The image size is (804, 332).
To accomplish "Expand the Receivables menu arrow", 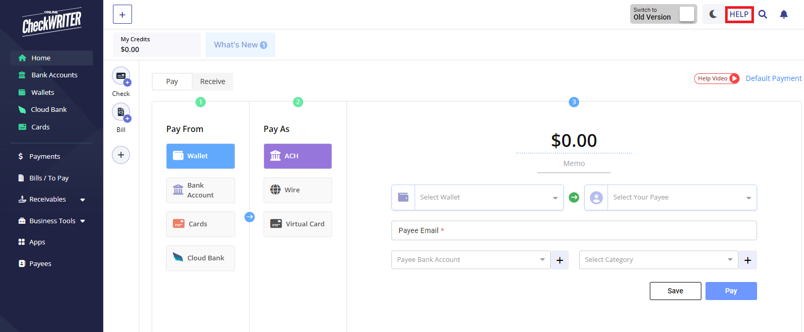I will coord(83,200).
